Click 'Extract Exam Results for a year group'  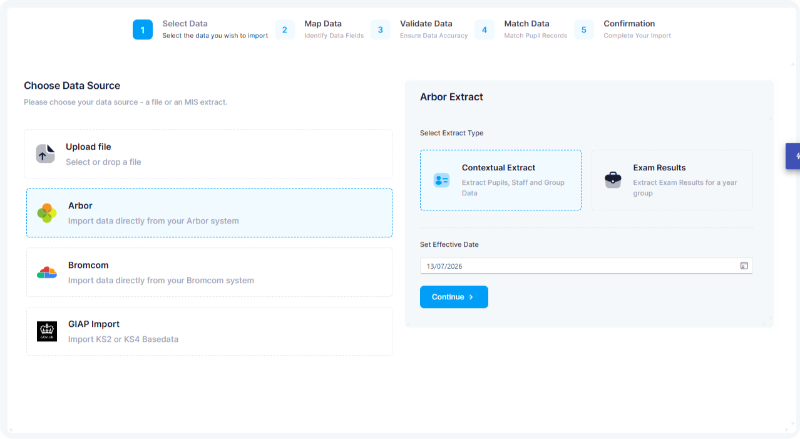pos(685,188)
